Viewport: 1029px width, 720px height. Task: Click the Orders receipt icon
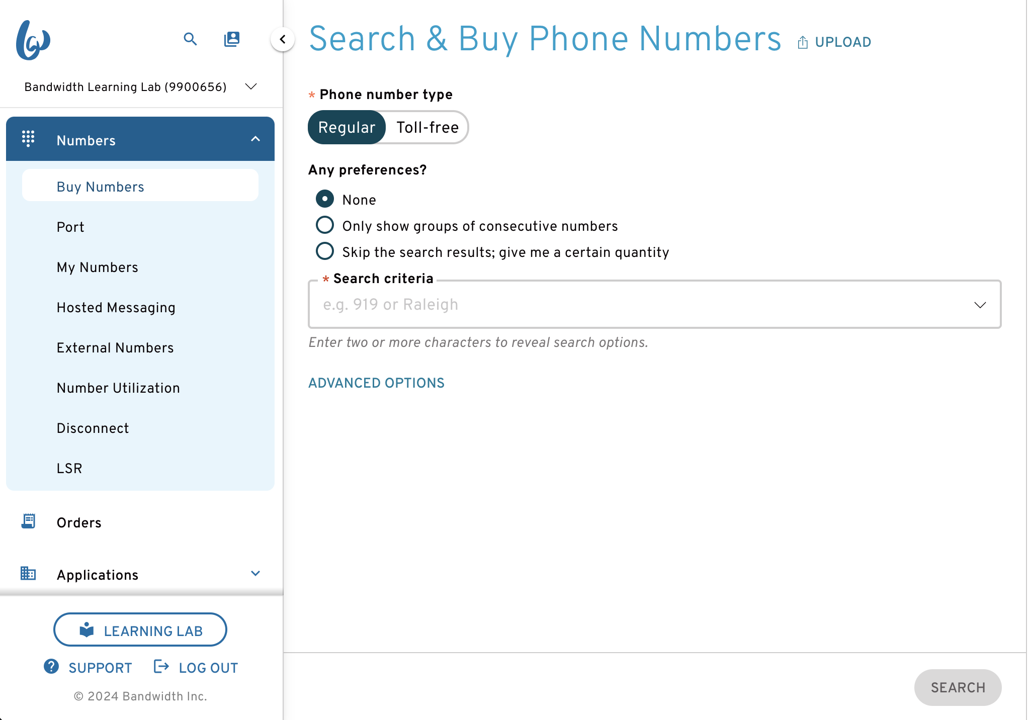pyautogui.click(x=28, y=521)
